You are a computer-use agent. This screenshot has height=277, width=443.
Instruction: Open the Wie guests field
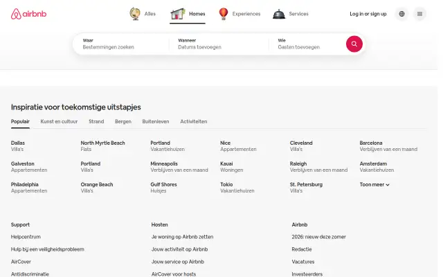pos(307,44)
